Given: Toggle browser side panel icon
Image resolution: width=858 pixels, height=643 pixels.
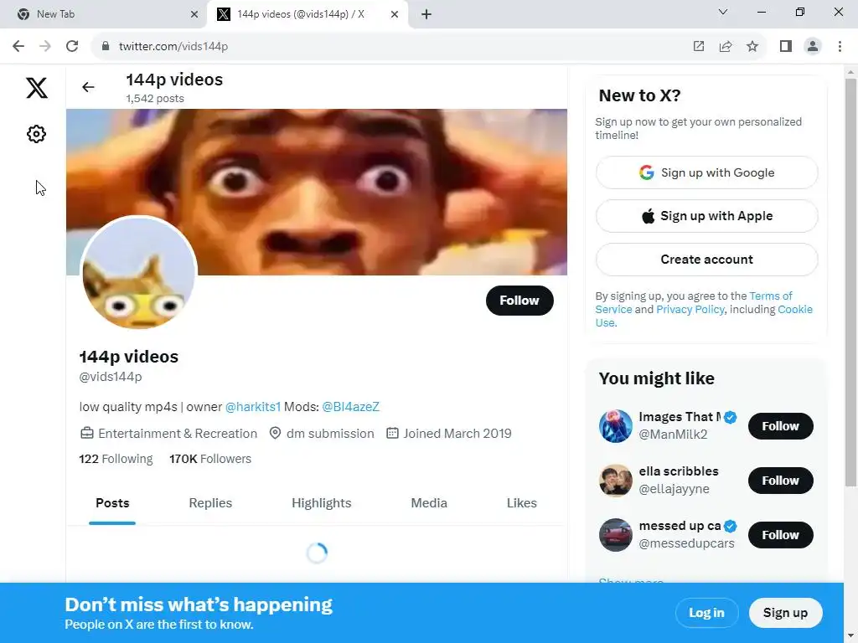Looking at the screenshot, I should pos(786,47).
